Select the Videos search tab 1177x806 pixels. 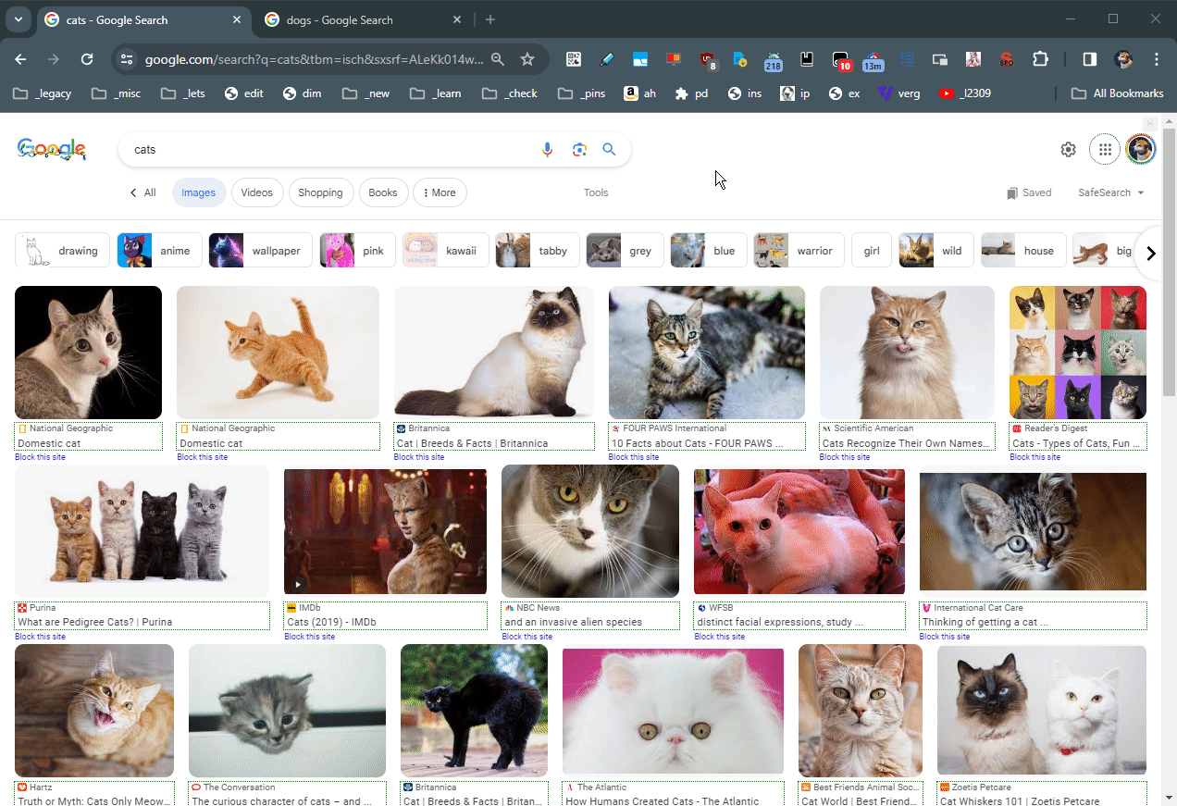[x=256, y=192]
